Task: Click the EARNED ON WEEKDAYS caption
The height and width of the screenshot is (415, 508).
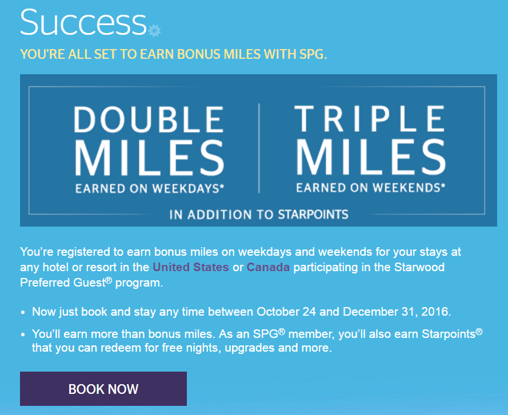Action: coord(150,188)
